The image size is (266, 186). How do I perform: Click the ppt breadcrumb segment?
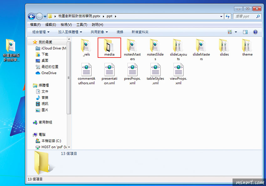tap(110, 16)
